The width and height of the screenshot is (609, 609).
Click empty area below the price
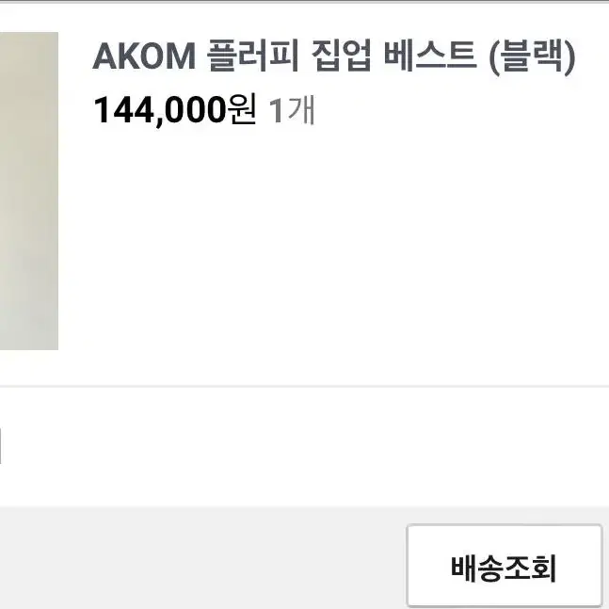(334, 241)
